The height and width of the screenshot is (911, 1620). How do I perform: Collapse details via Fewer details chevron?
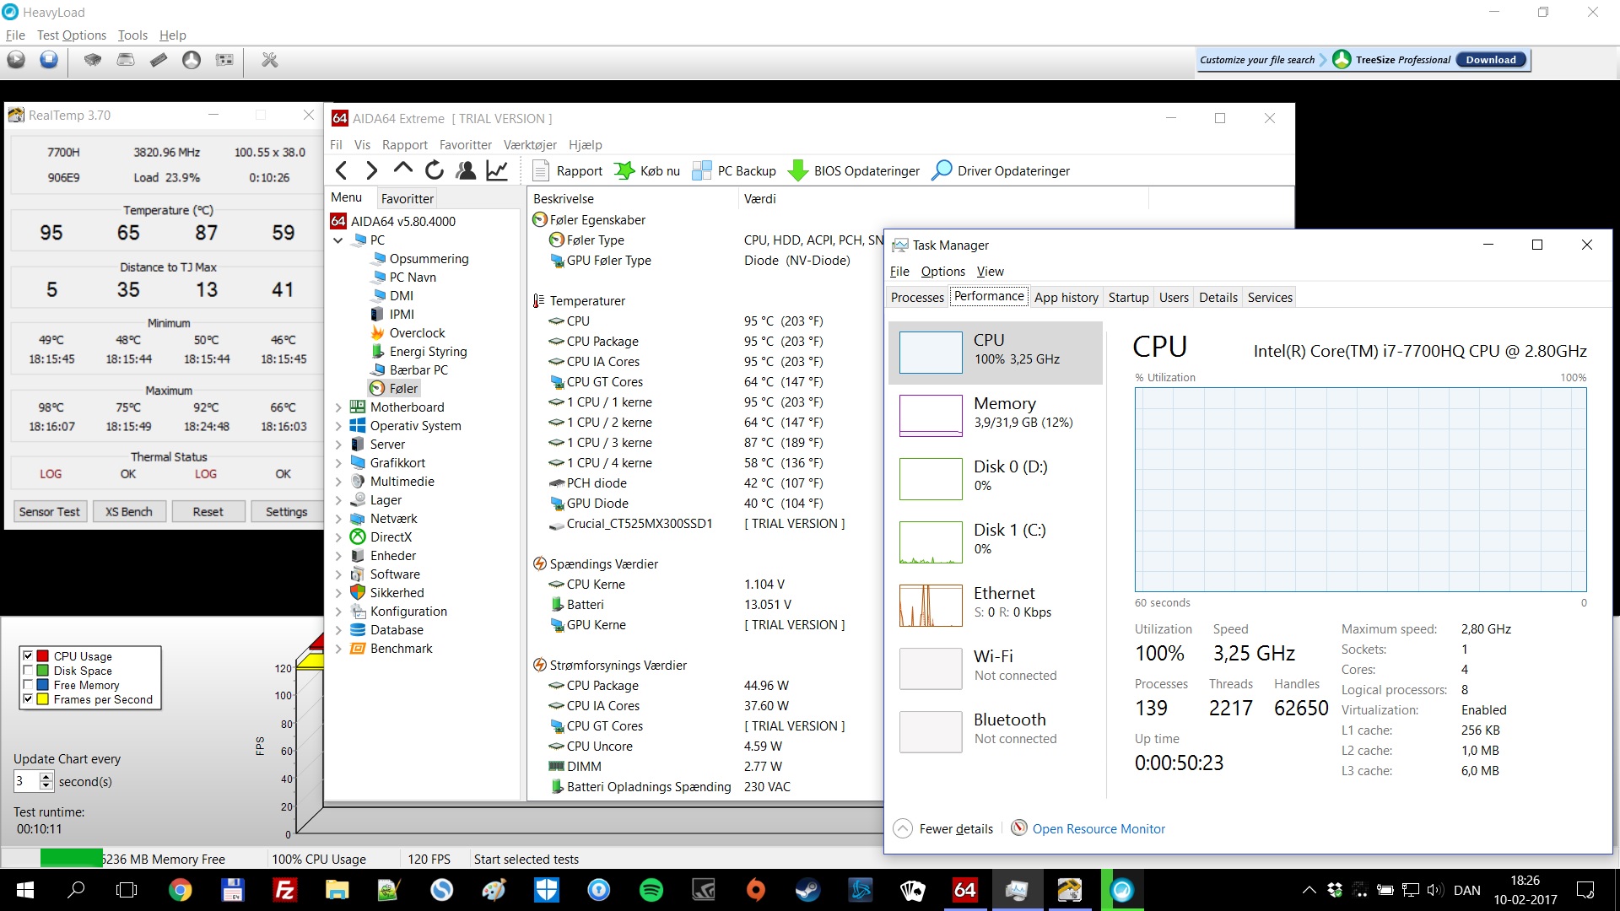[903, 828]
